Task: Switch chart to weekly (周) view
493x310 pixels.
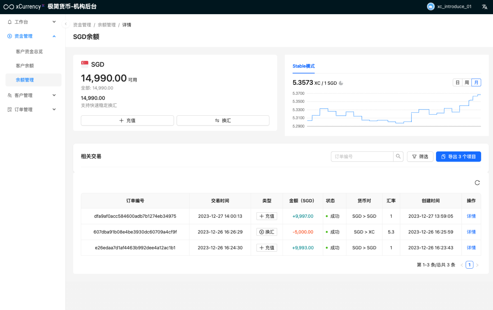Action: (x=467, y=83)
